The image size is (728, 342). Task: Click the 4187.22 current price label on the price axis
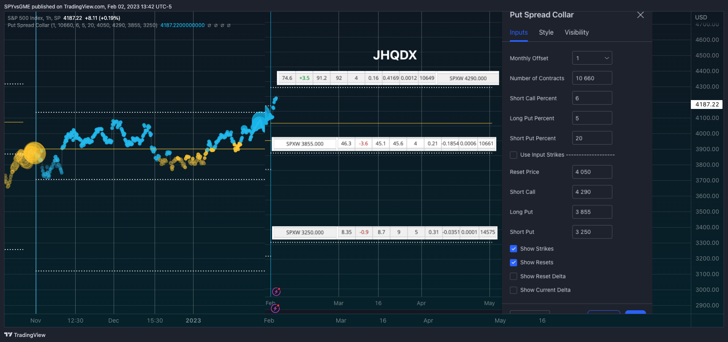coord(707,104)
